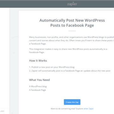Screen dimensions: 114x114
Task: Click the How It Works heading
Action: coord(38,61)
